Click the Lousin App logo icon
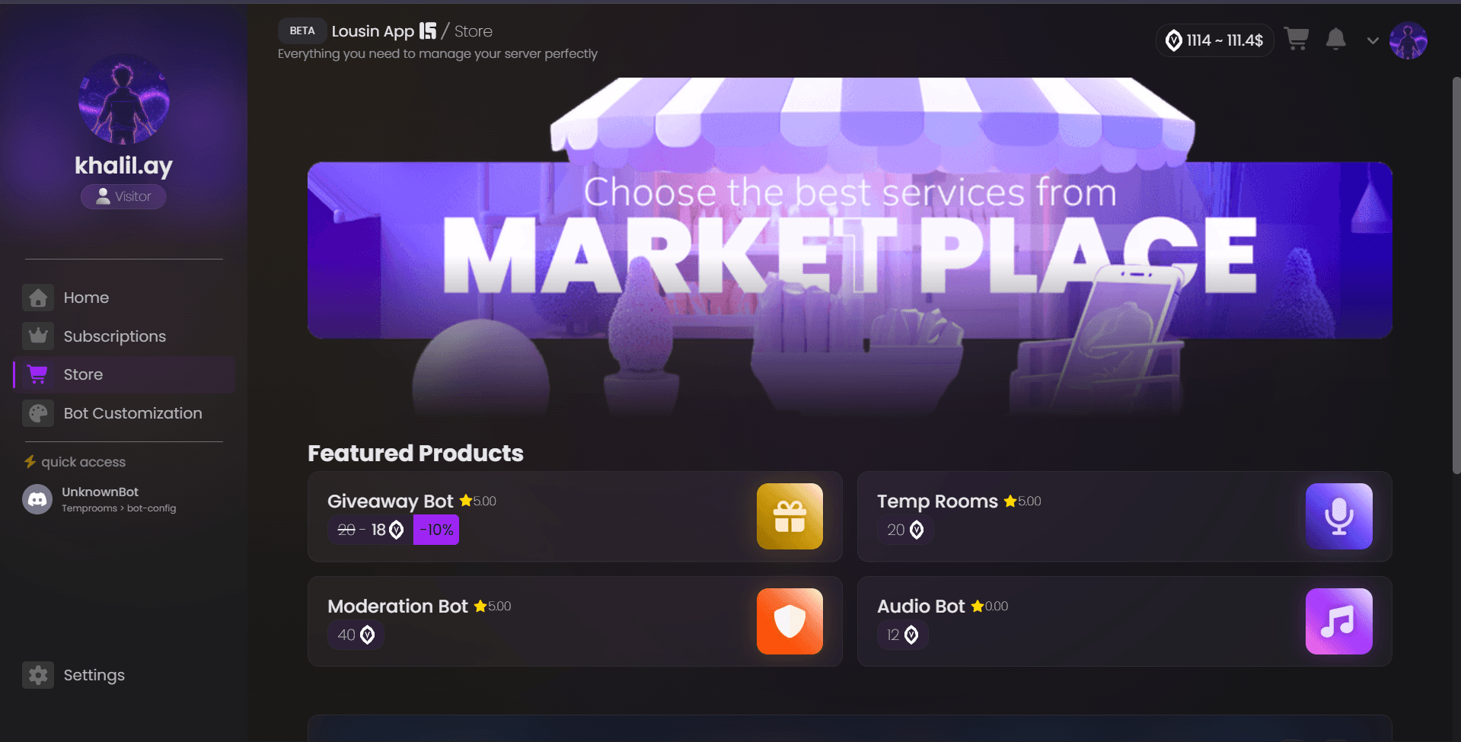The width and height of the screenshot is (1461, 742). (x=428, y=30)
